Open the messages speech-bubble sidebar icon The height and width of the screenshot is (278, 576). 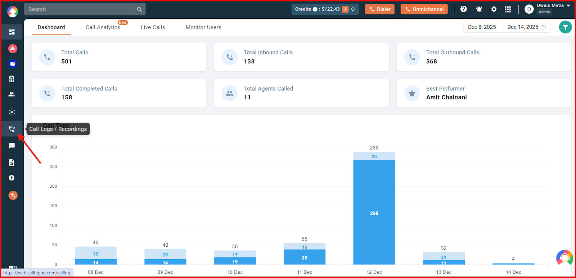[12, 146]
